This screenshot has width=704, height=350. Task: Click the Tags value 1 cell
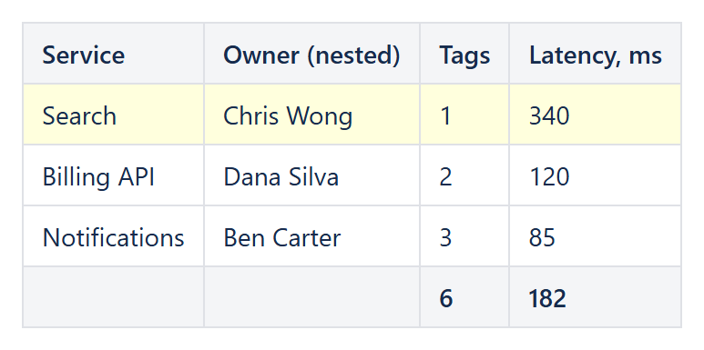tap(464, 115)
